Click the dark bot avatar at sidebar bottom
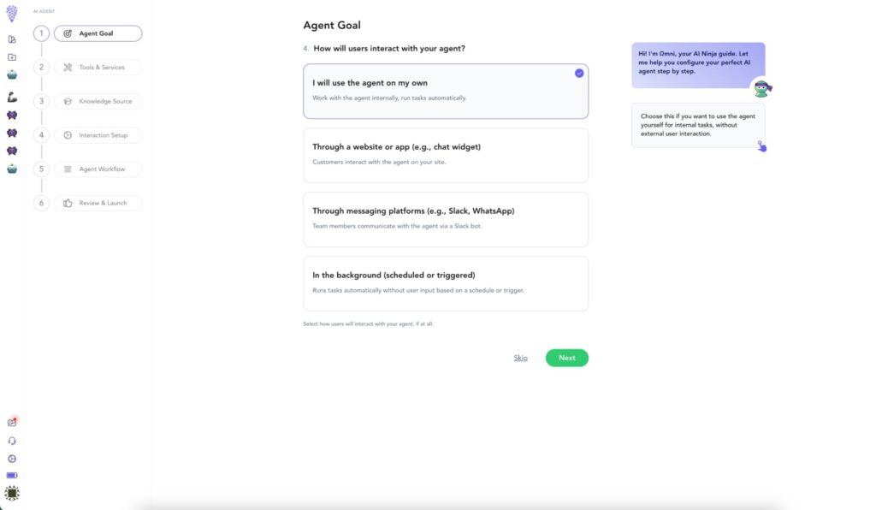 [x=11, y=494]
